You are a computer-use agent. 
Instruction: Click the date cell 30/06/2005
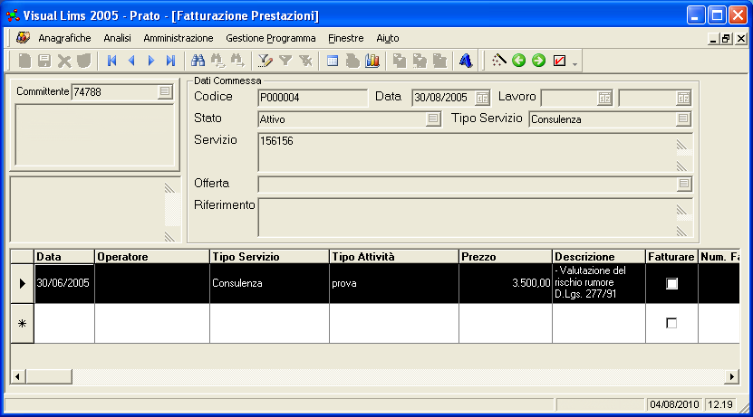(x=63, y=283)
